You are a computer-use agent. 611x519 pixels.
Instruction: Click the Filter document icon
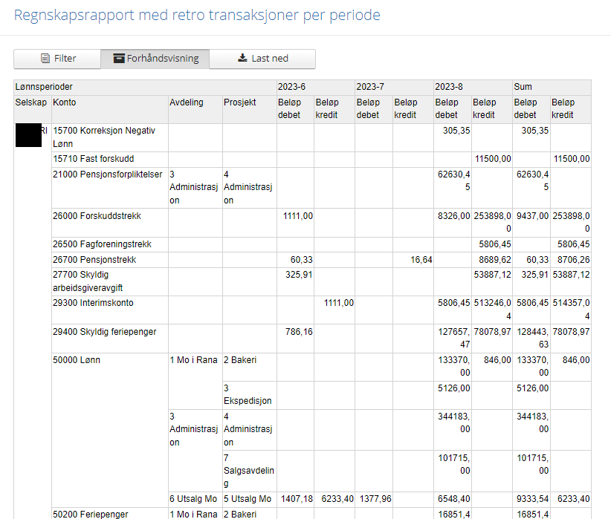pyautogui.click(x=45, y=59)
